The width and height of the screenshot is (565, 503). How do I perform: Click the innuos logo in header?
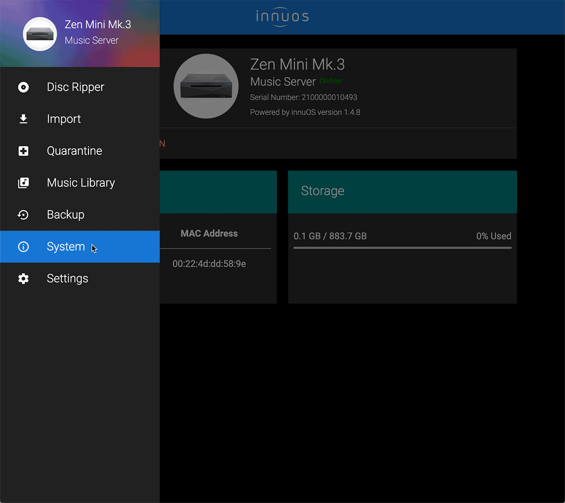282,17
